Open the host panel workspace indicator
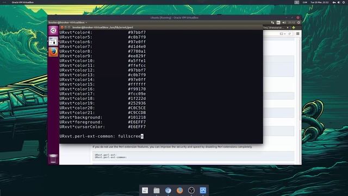The width and height of the screenshot is (348, 196). coord(297,2)
